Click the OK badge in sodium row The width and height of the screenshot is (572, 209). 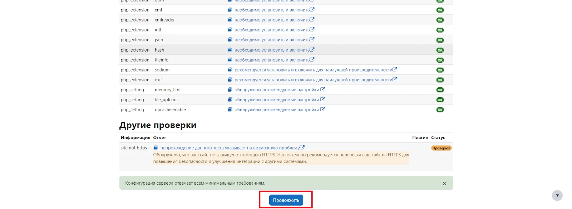pyautogui.click(x=440, y=70)
